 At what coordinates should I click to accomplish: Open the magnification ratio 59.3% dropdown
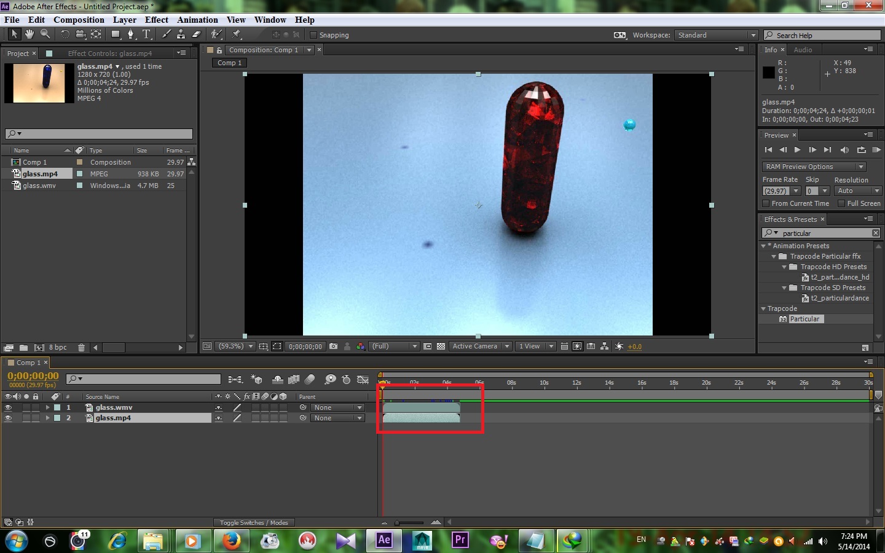235,347
